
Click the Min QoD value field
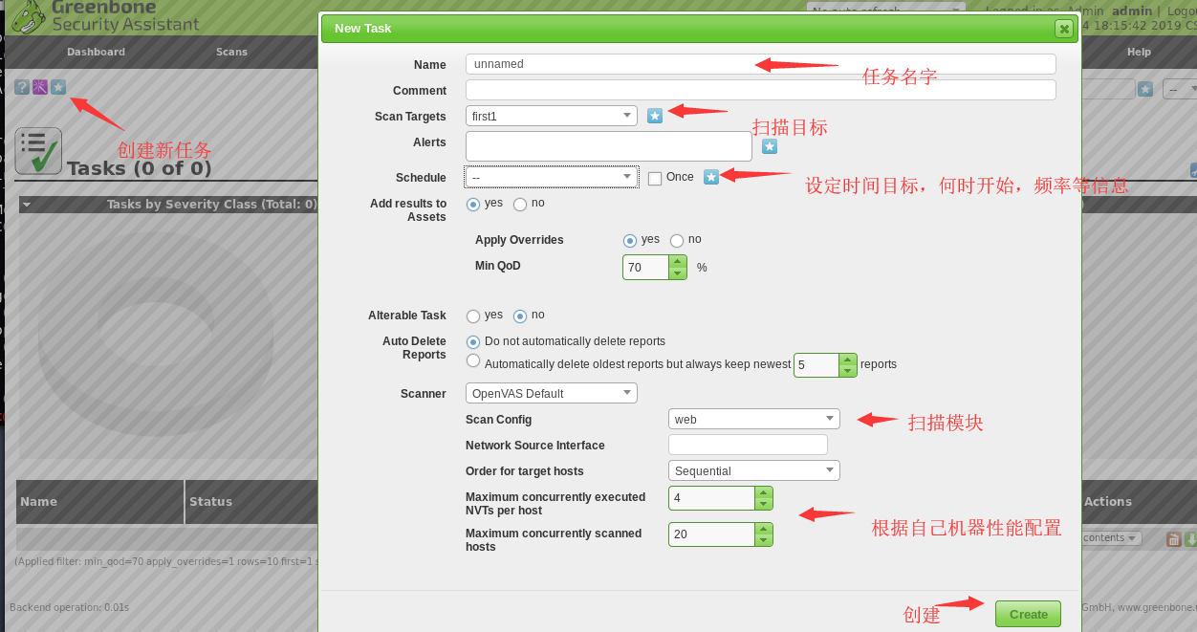[x=646, y=267]
